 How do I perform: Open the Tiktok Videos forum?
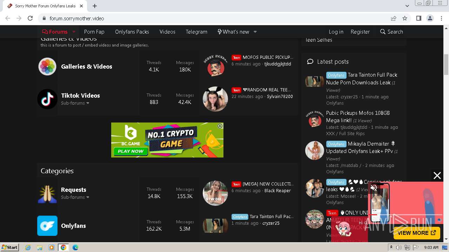point(80,96)
